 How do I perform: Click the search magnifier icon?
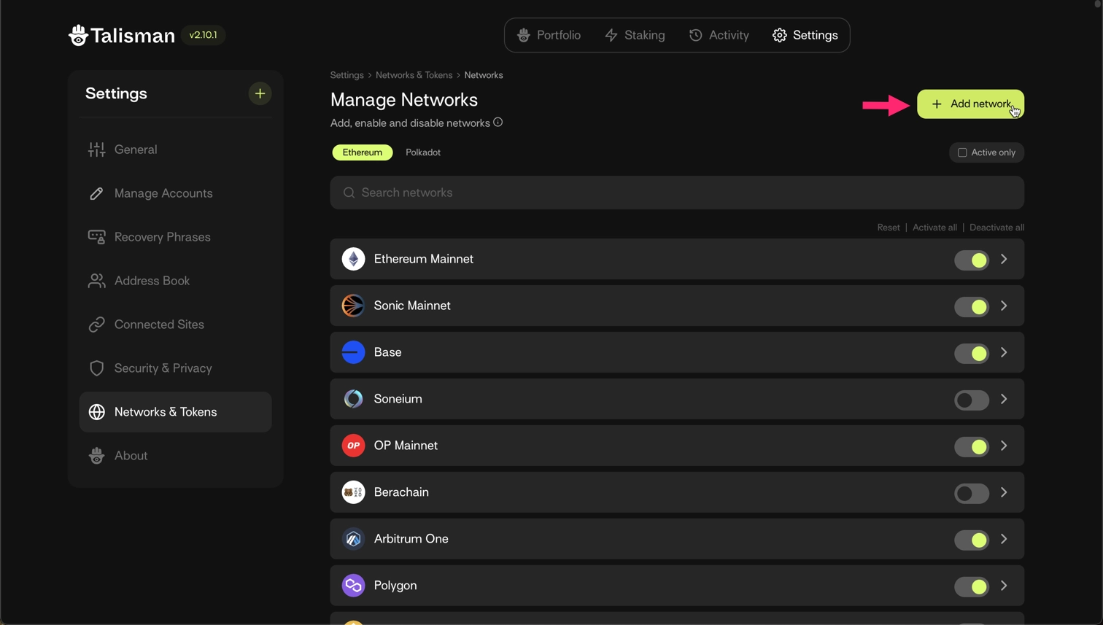(x=349, y=193)
